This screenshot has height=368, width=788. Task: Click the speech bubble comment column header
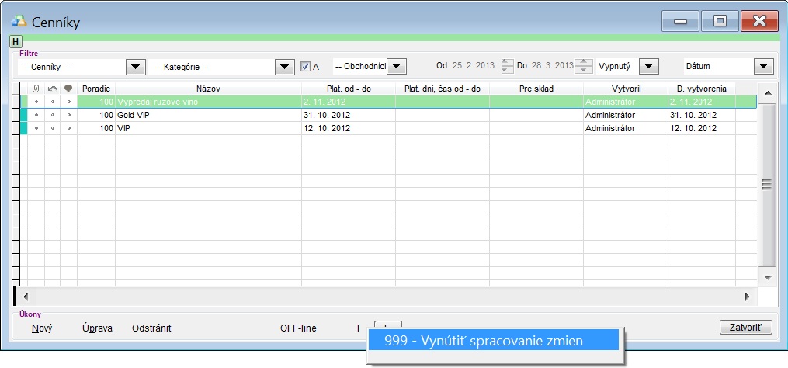(x=68, y=89)
